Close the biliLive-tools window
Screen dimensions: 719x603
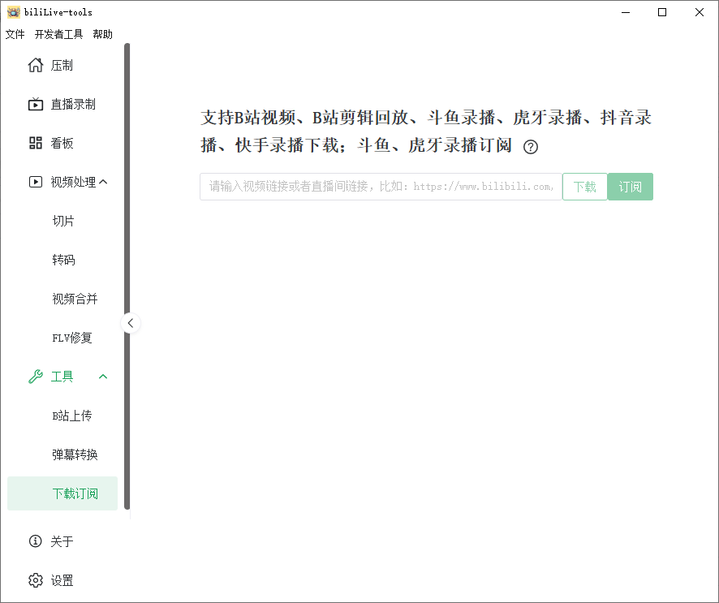click(x=700, y=12)
